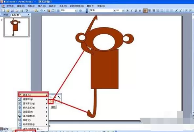This screenshot has width=194, height=132.
Task: Click the Save icon in toolbar
Action: coord(12,11)
